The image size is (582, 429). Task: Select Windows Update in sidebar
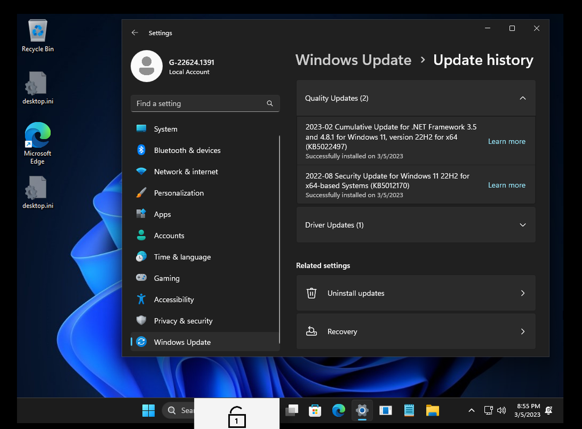point(205,342)
